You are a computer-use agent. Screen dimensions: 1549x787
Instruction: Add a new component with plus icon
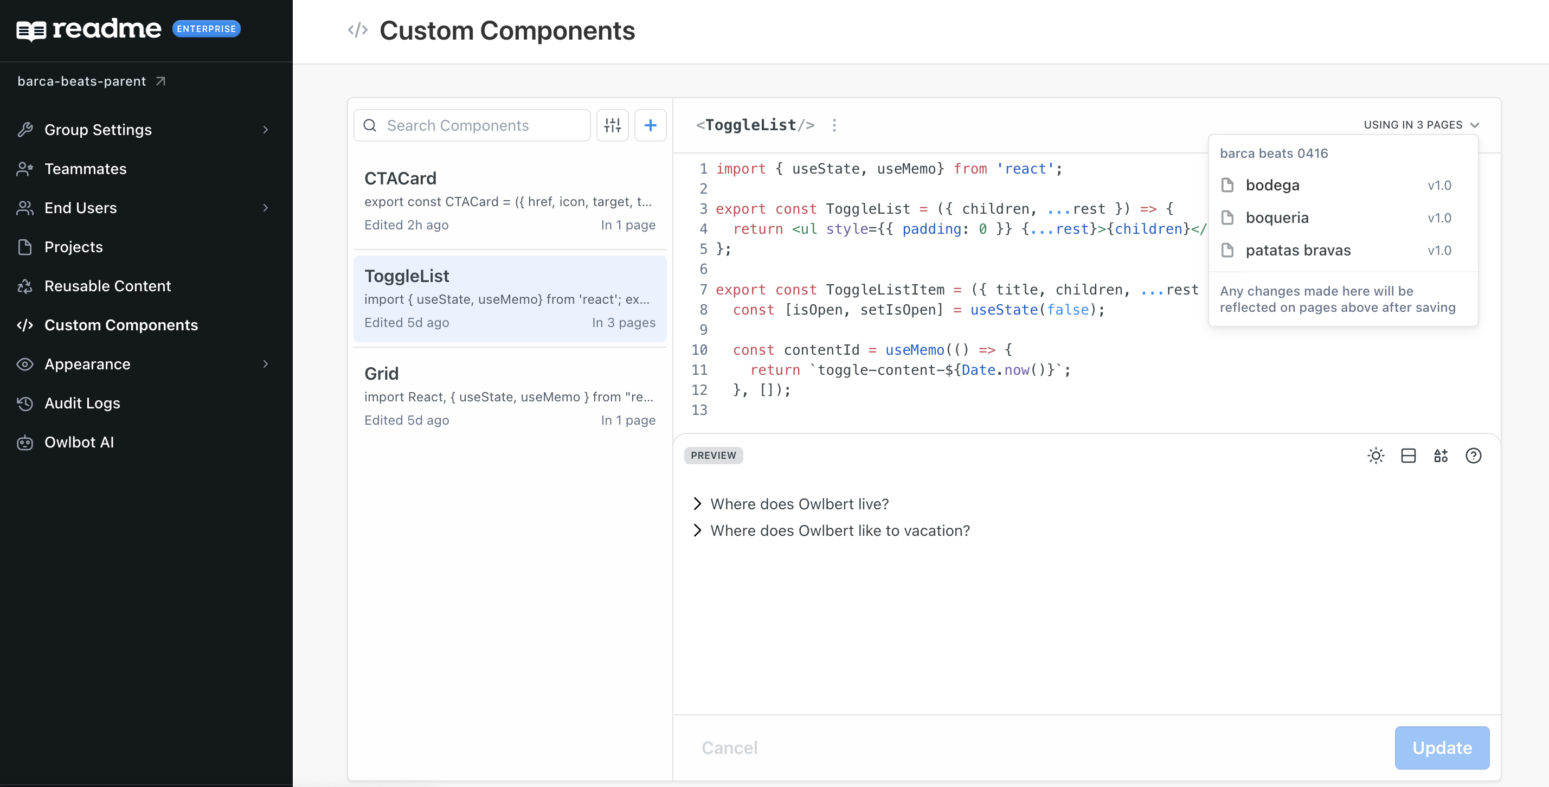tap(650, 125)
